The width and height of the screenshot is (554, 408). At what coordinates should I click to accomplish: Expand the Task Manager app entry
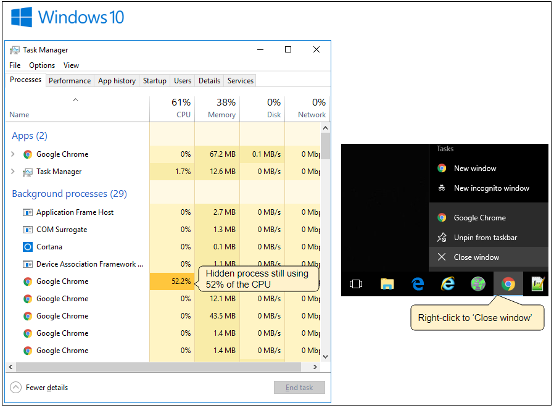pos(14,172)
